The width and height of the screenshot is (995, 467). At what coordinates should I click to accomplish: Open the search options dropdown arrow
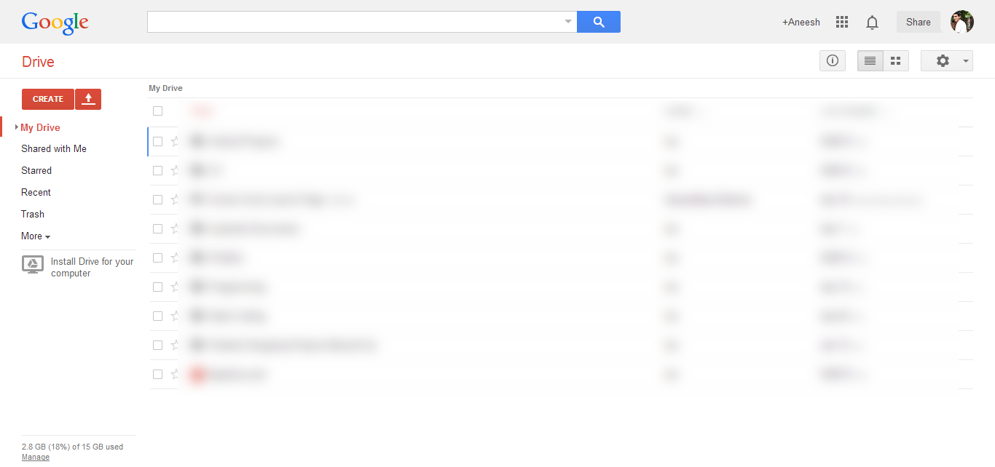(x=568, y=22)
